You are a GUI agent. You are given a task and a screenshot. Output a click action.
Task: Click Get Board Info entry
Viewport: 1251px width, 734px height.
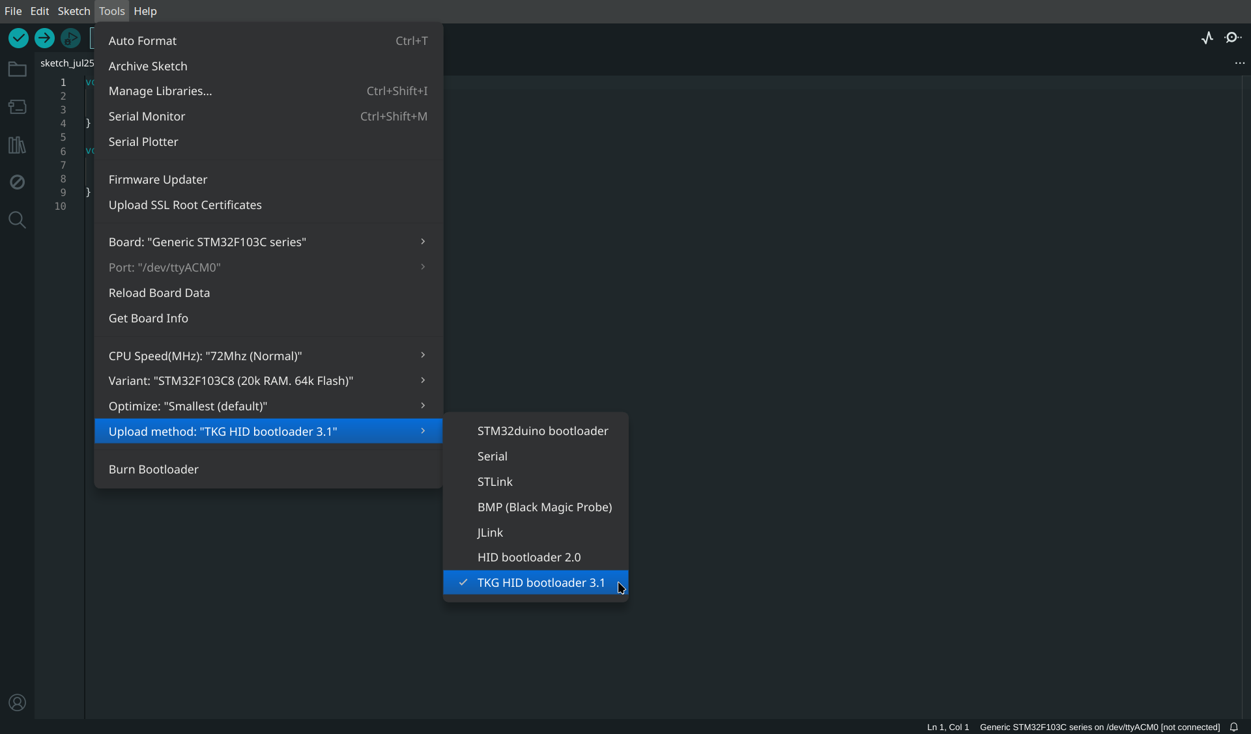(268, 318)
